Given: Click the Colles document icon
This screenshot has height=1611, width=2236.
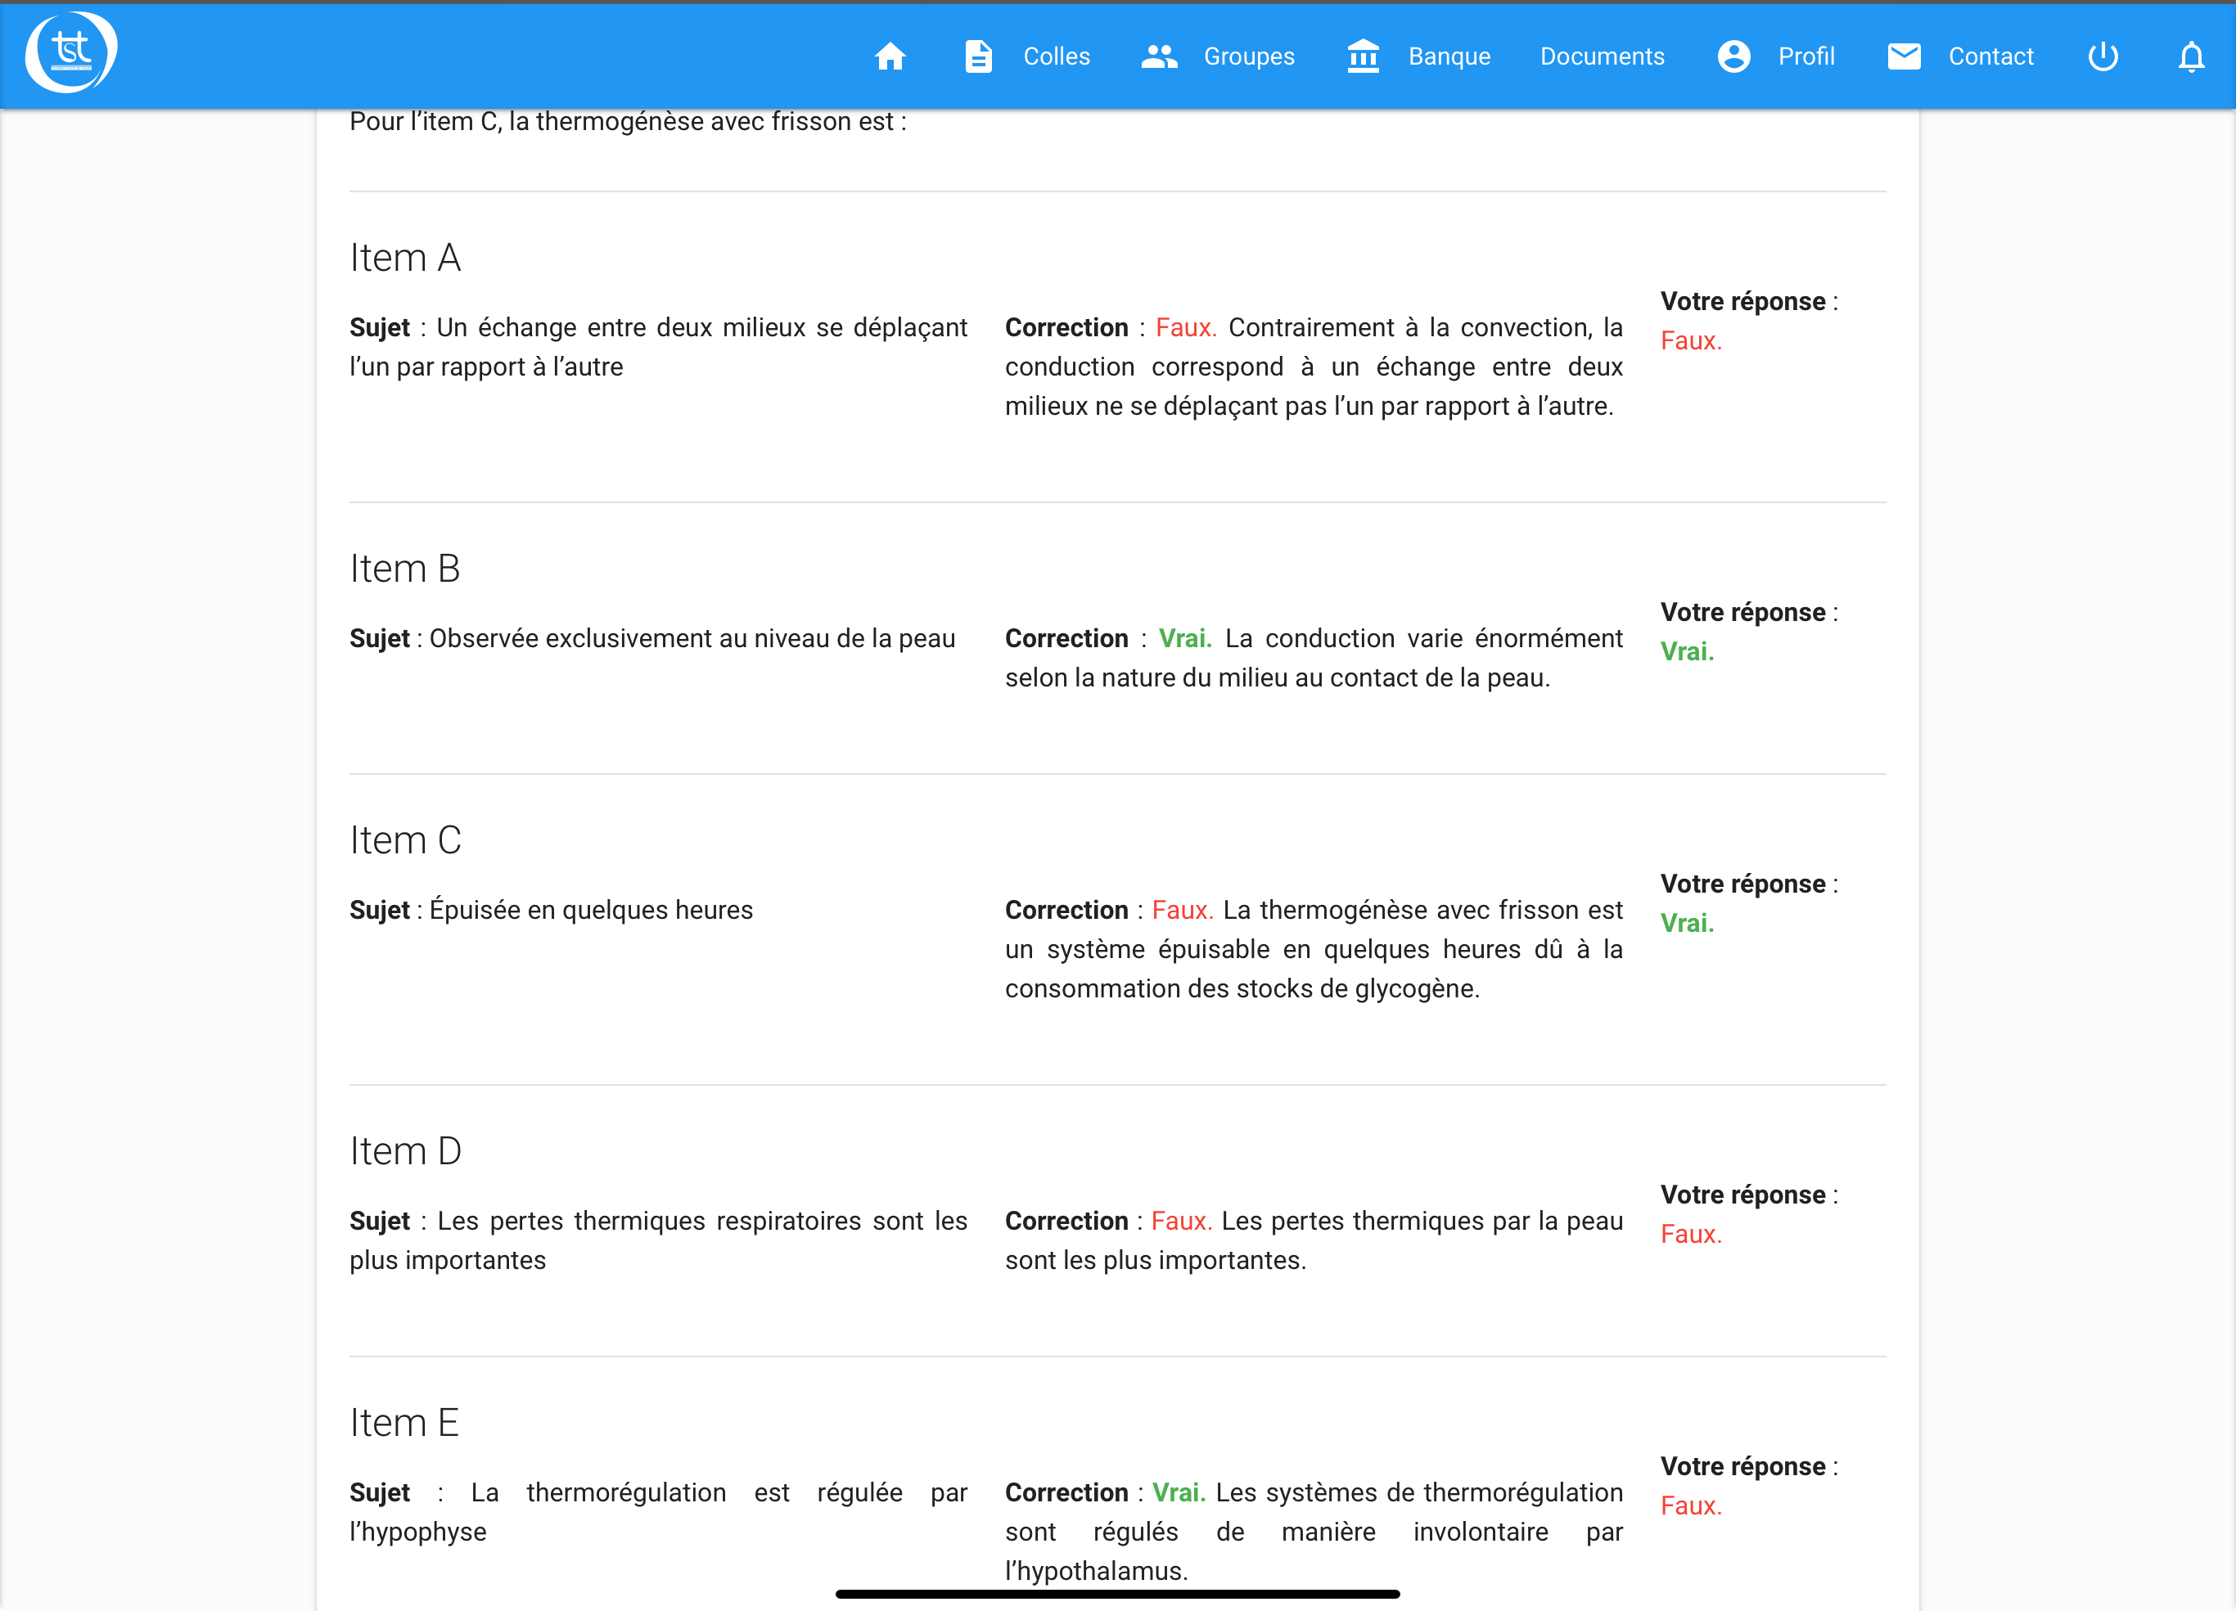Looking at the screenshot, I should (x=977, y=57).
